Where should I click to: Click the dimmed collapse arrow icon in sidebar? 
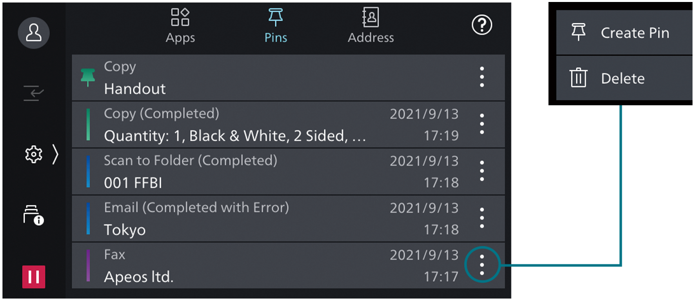(34, 92)
